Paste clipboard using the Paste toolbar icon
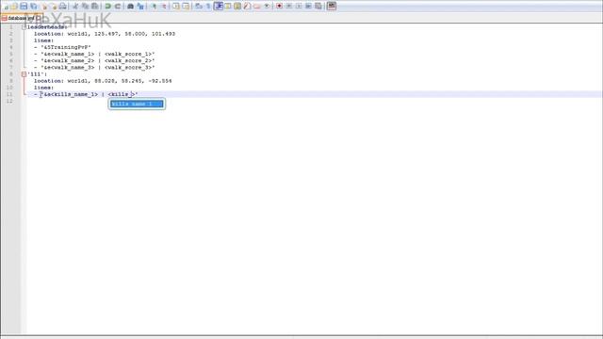603x339 pixels. [x=94, y=7]
